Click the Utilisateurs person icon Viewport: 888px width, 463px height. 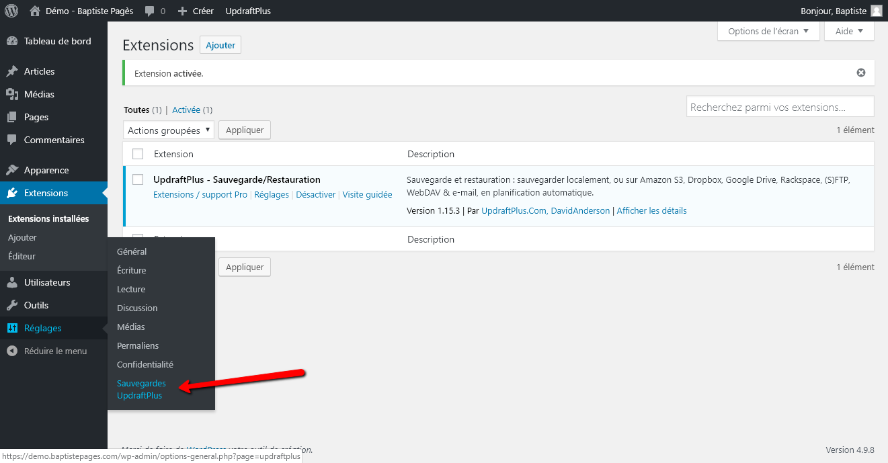[x=12, y=282]
